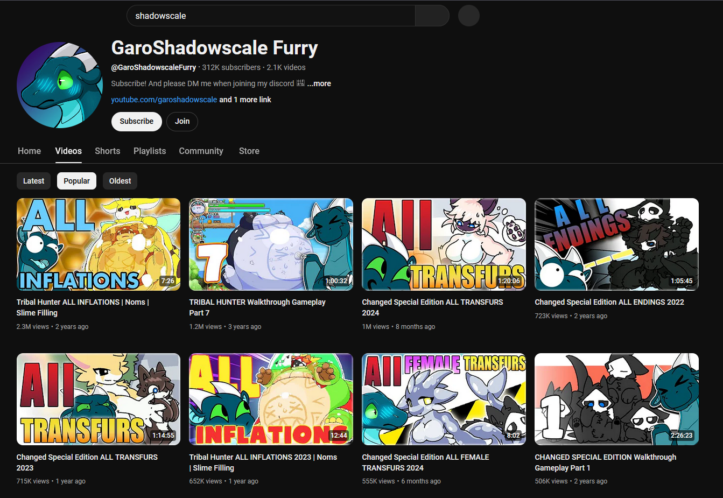Open ALL ENDINGS 2022 video thumbnail

coord(616,244)
